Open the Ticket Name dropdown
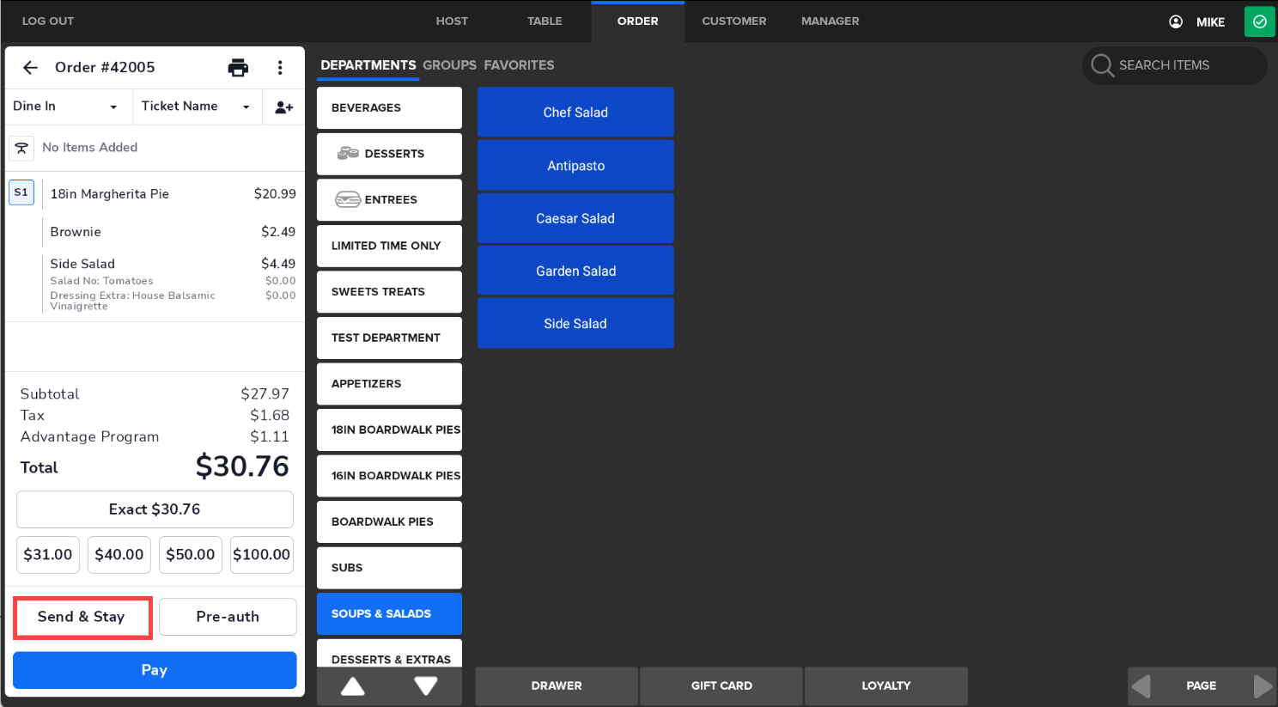The image size is (1278, 707). (x=196, y=107)
